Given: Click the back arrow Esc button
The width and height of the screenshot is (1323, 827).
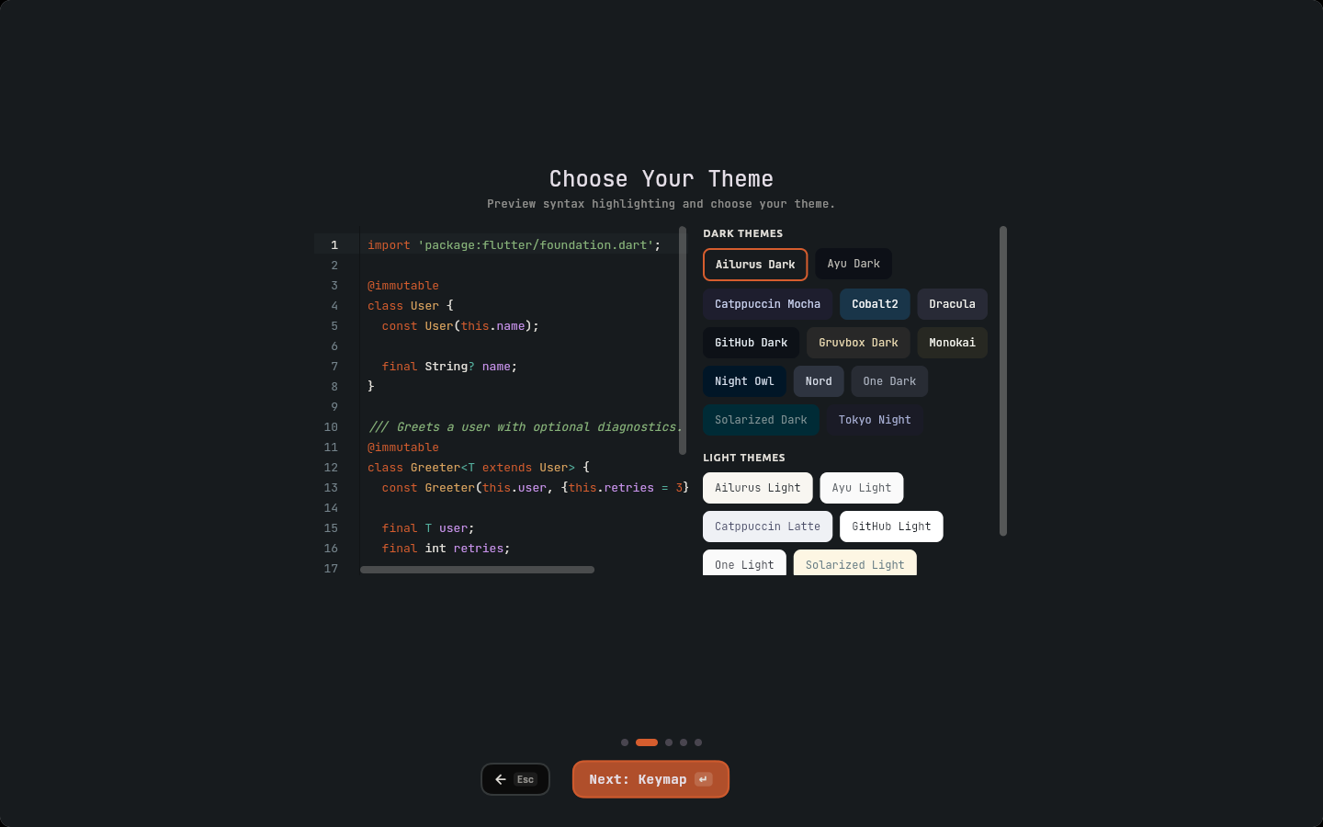Looking at the screenshot, I should [x=515, y=779].
